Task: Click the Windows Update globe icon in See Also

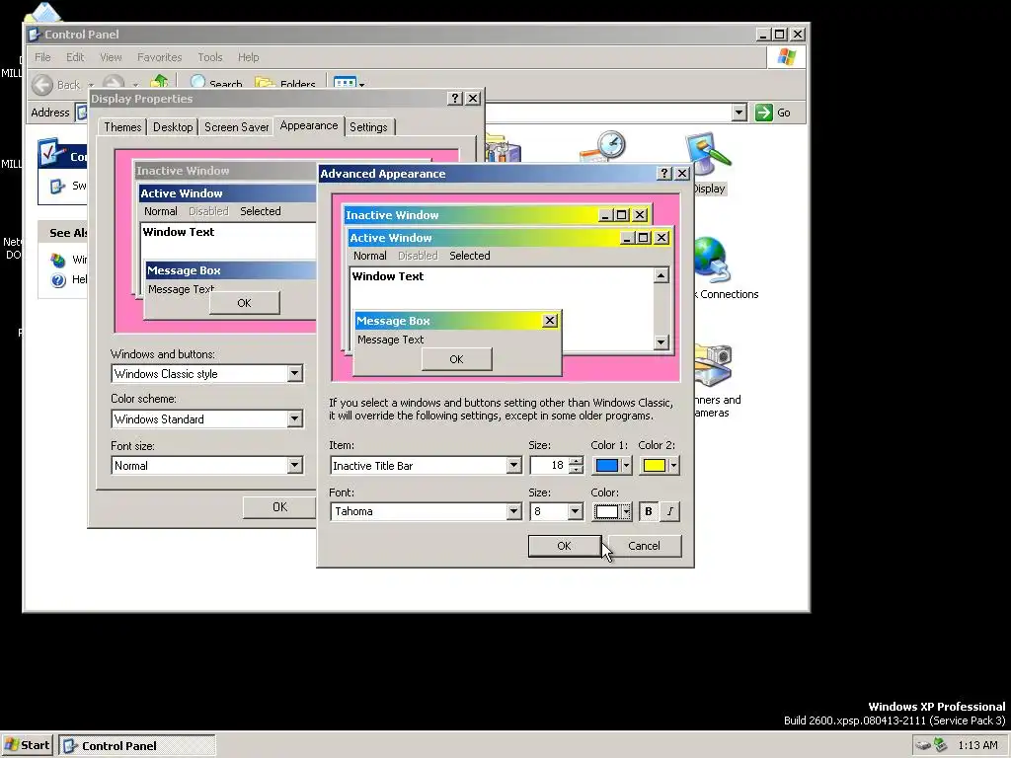Action: click(x=58, y=260)
